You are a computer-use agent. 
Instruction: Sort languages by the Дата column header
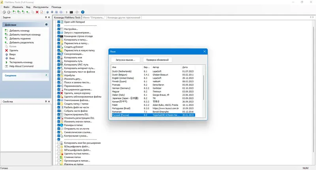point(188,67)
